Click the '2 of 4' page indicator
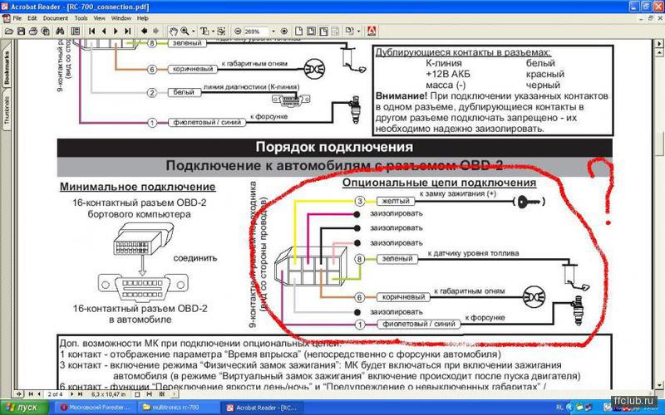Screen dimensions: 665x415 tap(55, 393)
